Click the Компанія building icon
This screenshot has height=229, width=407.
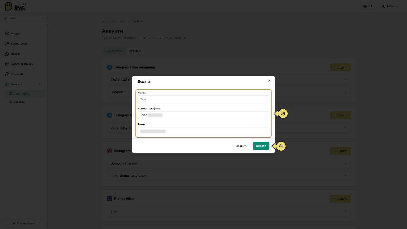coord(7,74)
